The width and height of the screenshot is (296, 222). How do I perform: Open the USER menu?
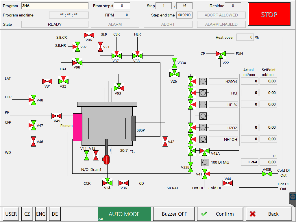tap(11, 214)
